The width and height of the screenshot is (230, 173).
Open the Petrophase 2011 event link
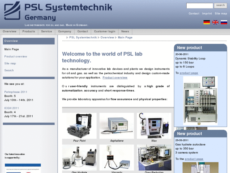click(16, 92)
